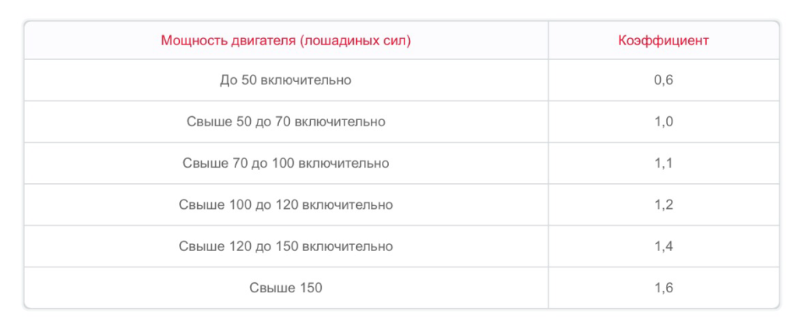
Task: Select the 'До 50 включительно' cell
Action: point(285,80)
